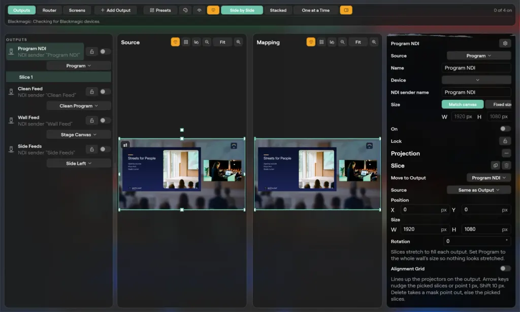Toggle Wall Feed output on
Viewport: 520px width, 312px height.
click(105, 121)
